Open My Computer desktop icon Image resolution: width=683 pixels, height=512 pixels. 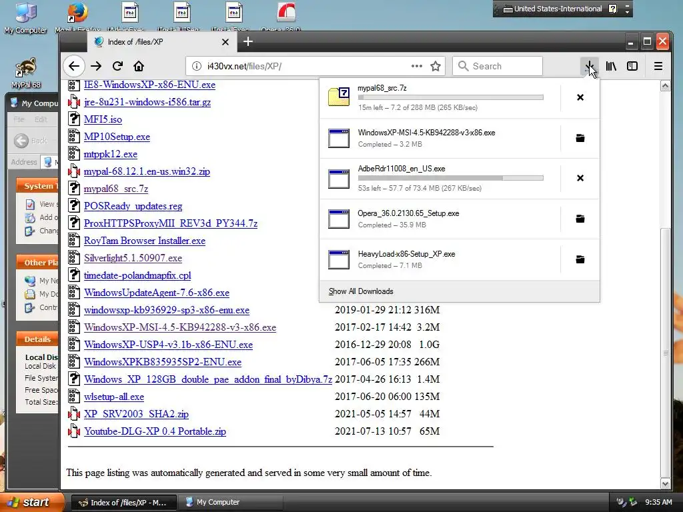pos(25,17)
